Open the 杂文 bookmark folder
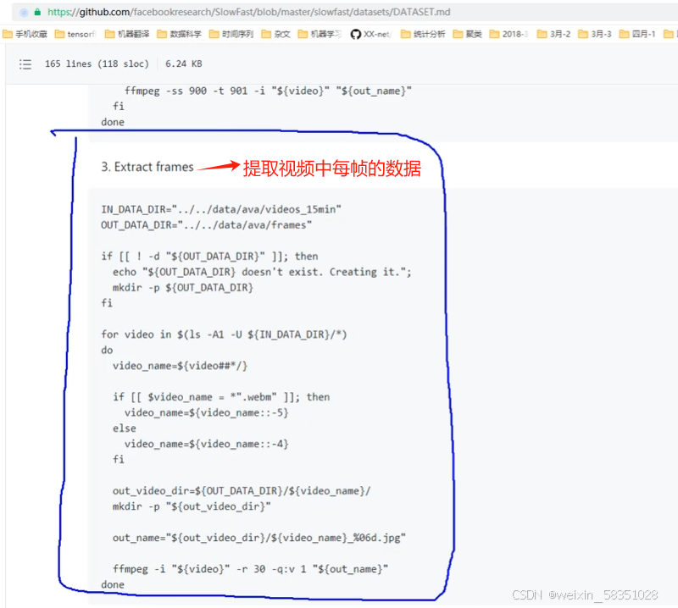 [x=275, y=34]
